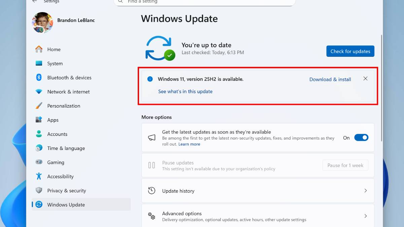Click the Accessibility figure icon
This screenshot has width=404, height=227.
[39, 176]
